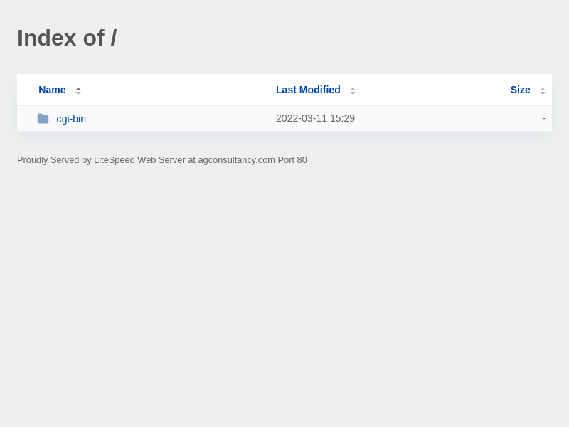Click "Port 80" in the footer
The width and height of the screenshot is (569, 427).
coord(292,160)
